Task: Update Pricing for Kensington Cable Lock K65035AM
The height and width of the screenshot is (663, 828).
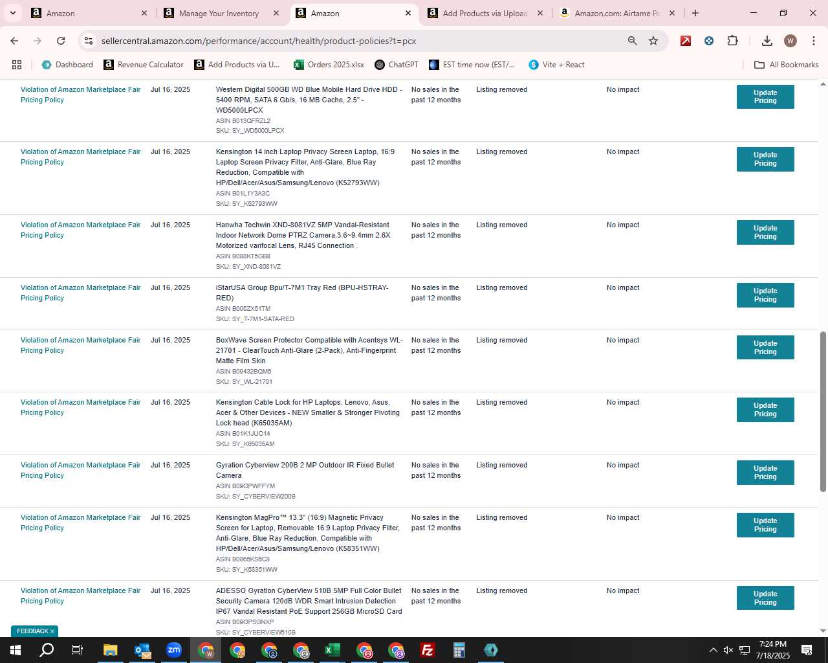Action: click(765, 410)
